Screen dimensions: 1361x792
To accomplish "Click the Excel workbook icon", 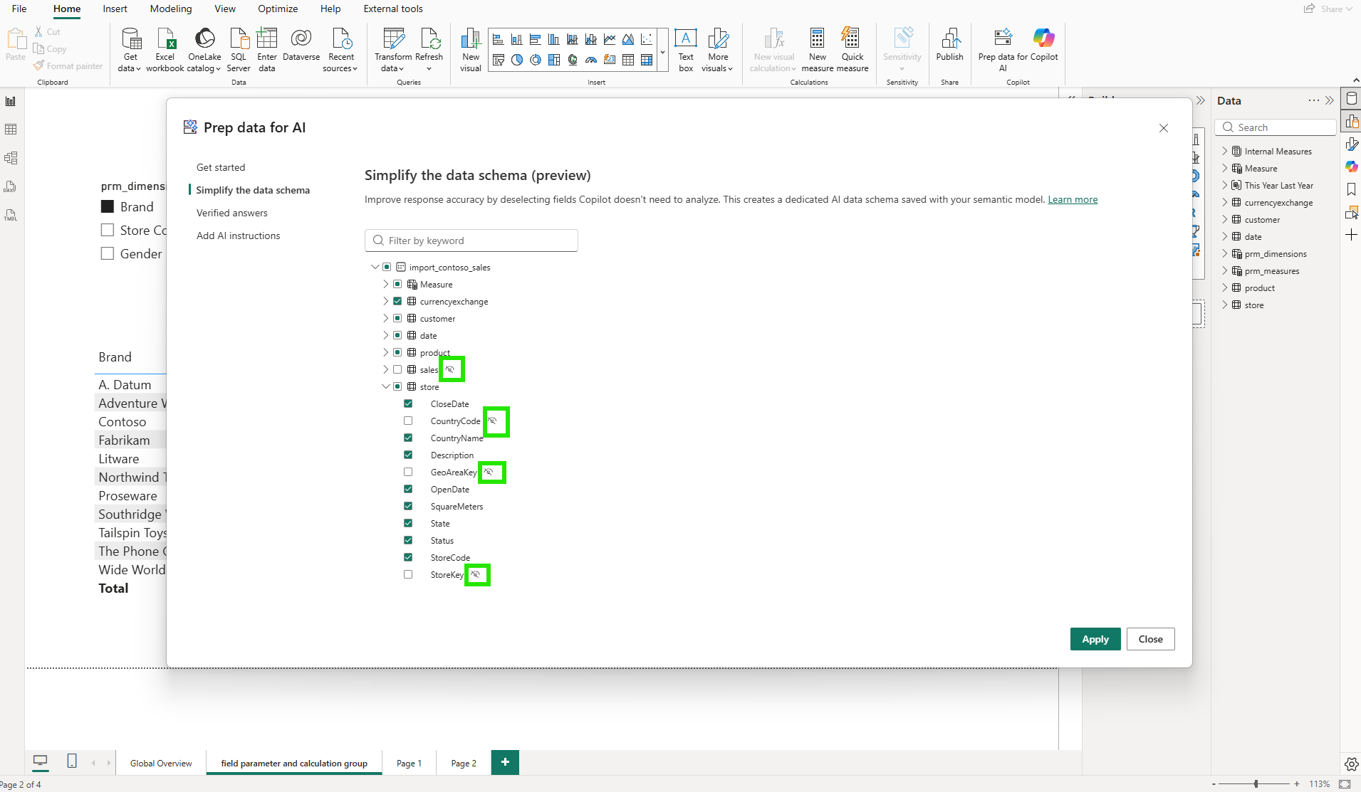I will (x=165, y=50).
